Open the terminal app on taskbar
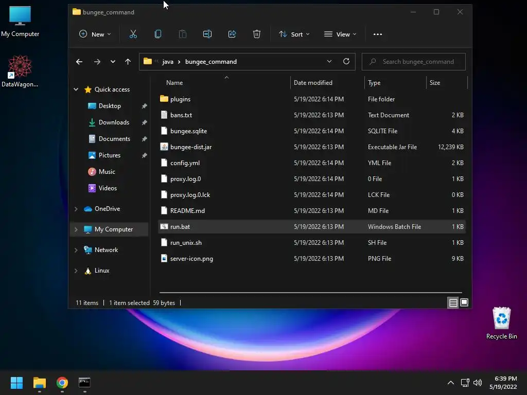 tap(84, 383)
